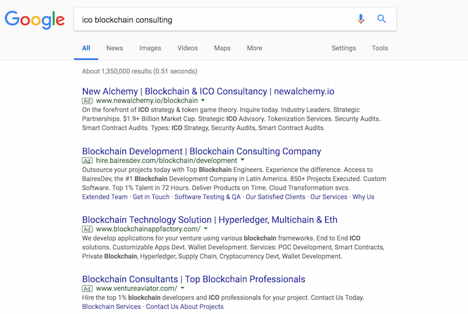Open blockchainappfactory.com ad dropdown arrow
This screenshot has height=314, width=468.
(206, 229)
